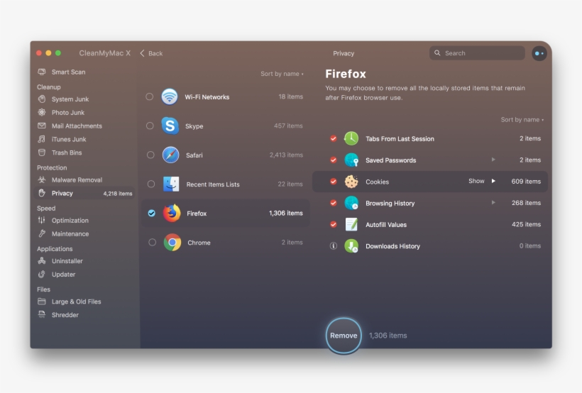This screenshot has height=393, width=582.
Task: Click the Autofill Values notepad icon
Action: point(351,224)
